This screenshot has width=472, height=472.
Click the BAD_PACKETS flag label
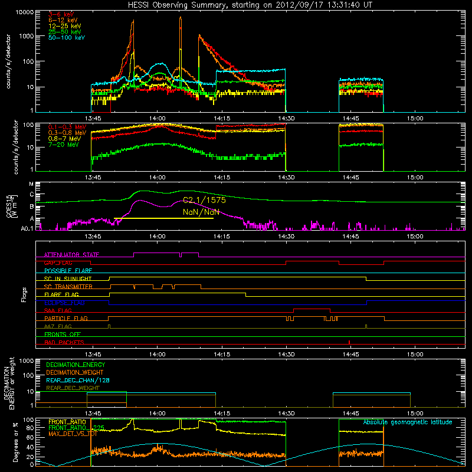point(64,342)
